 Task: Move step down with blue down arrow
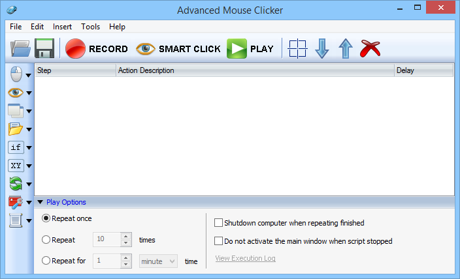322,49
